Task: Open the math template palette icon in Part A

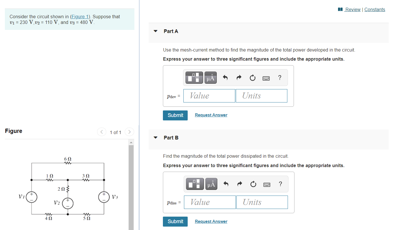Action: 194,77
